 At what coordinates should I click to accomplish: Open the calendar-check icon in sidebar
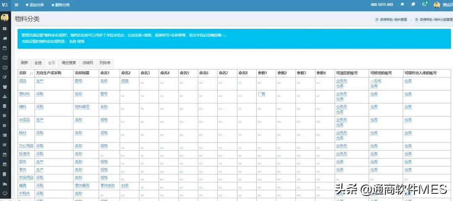coord(5,155)
